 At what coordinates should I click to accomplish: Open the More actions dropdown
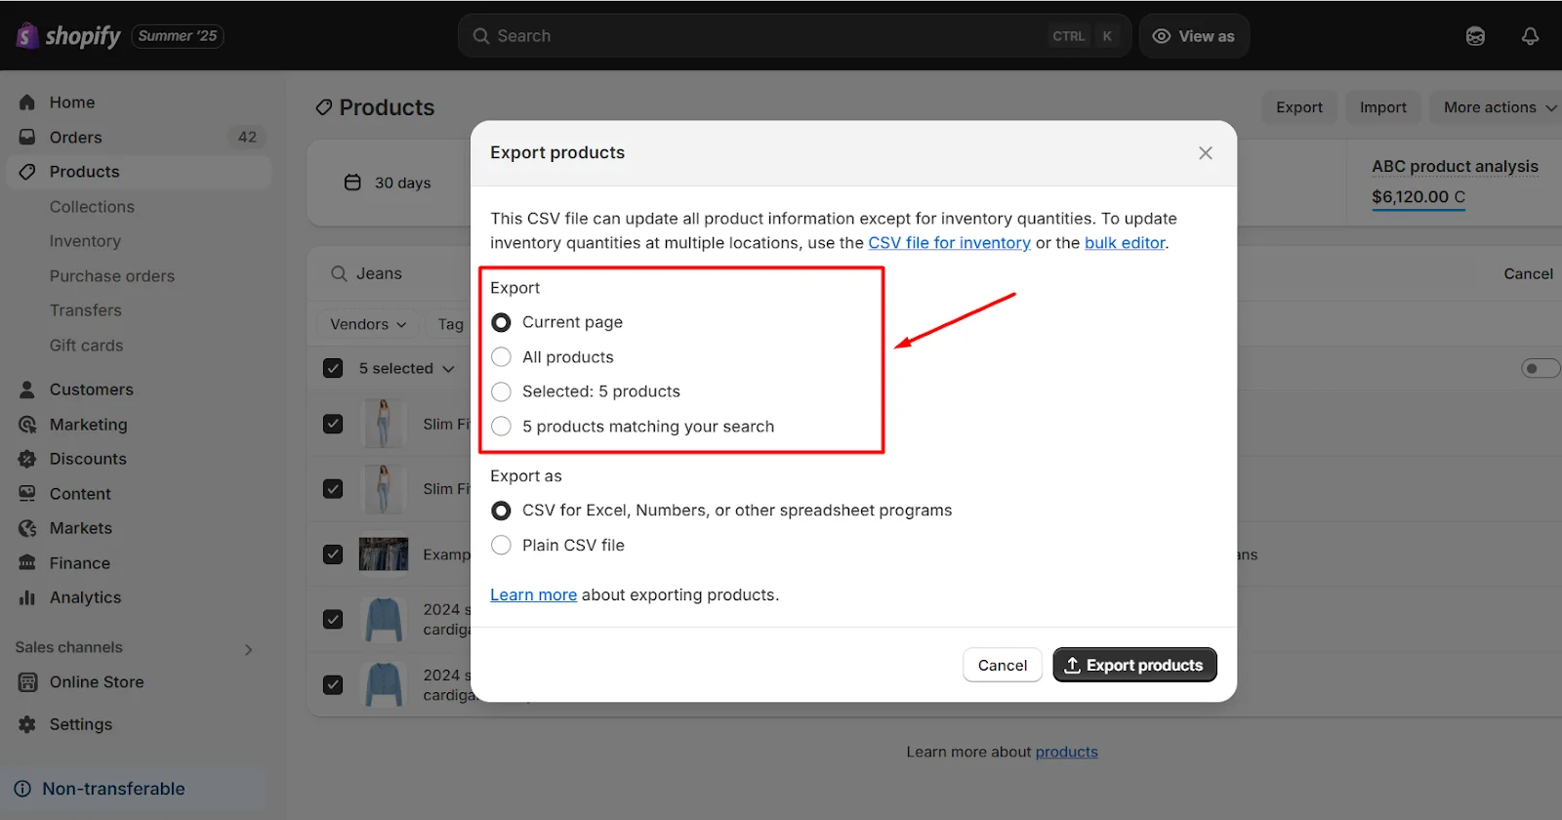[x=1498, y=107]
